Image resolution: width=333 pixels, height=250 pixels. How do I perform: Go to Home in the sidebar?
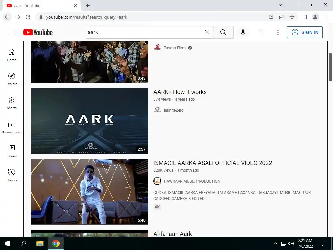(12, 55)
